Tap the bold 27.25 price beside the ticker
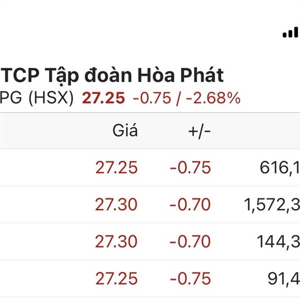300x300 pixels. [x=103, y=98]
